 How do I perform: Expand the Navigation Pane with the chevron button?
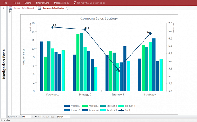[3, 8]
